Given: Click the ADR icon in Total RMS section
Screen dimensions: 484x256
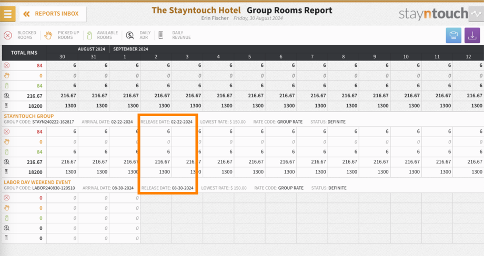Looking at the screenshot, I should pos(6,96).
